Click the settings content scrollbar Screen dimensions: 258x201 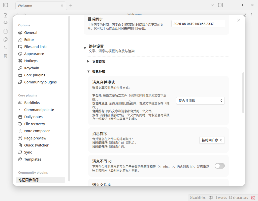(x=243, y=93)
